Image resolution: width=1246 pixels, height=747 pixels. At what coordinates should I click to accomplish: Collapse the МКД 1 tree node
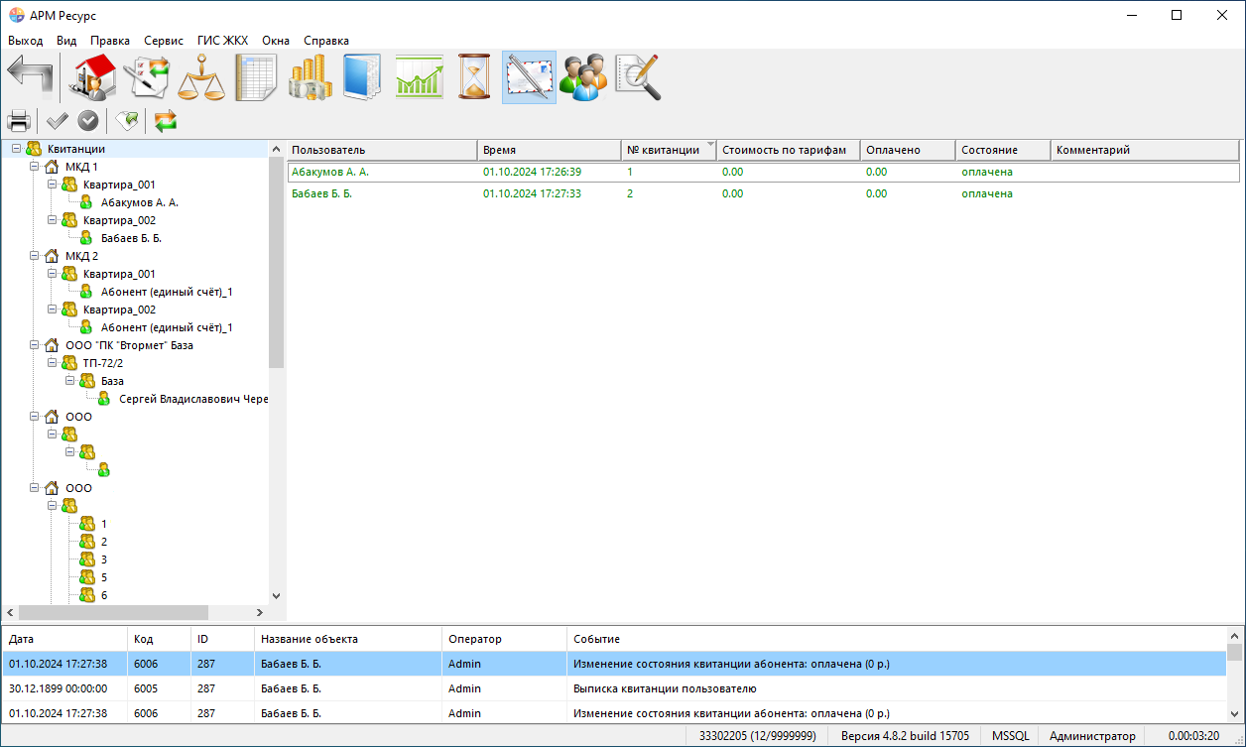(x=34, y=167)
